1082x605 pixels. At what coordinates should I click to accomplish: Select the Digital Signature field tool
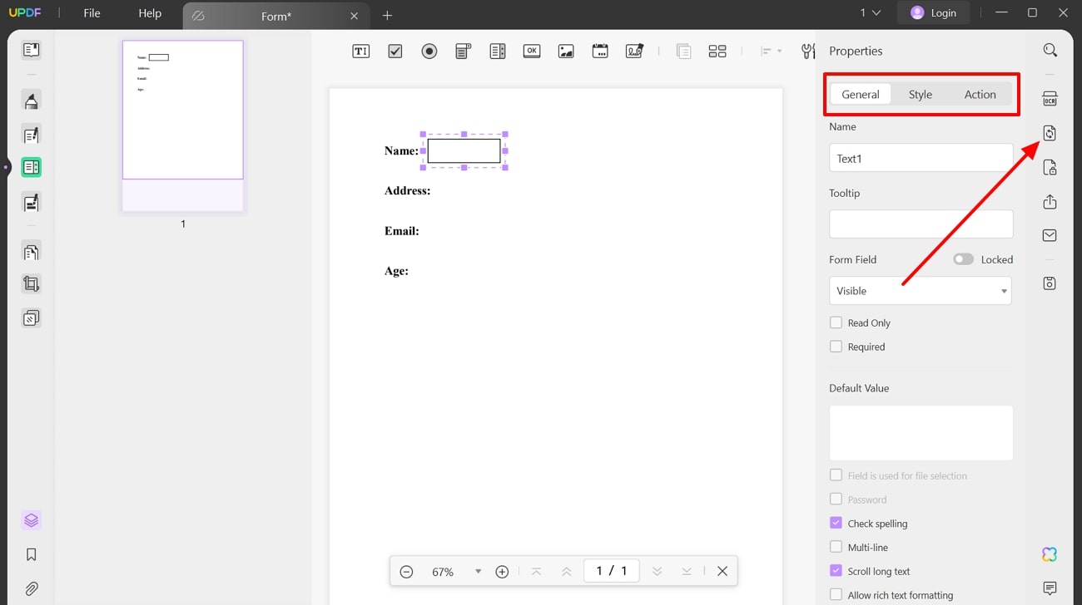[x=634, y=52]
